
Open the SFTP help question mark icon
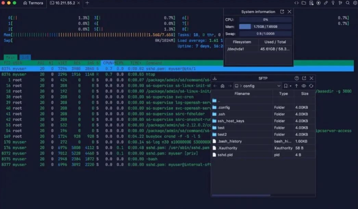[297, 78]
